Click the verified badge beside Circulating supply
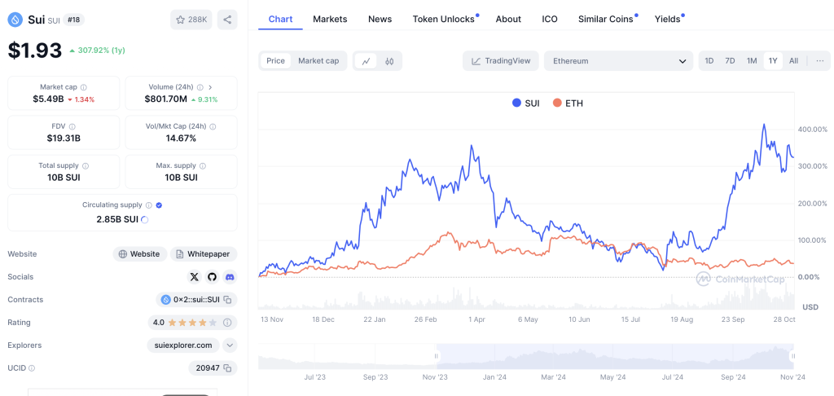 pyautogui.click(x=159, y=205)
